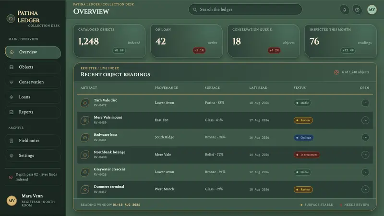Open the notifications bell
This screenshot has height=216, width=384.
[x=344, y=10]
